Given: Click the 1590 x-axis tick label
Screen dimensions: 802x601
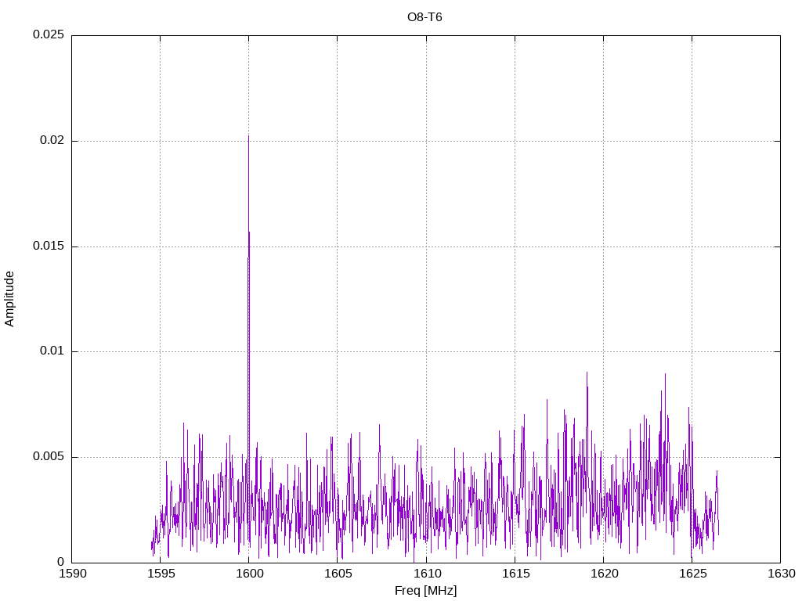Looking at the screenshot, I should pyautogui.click(x=73, y=574).
